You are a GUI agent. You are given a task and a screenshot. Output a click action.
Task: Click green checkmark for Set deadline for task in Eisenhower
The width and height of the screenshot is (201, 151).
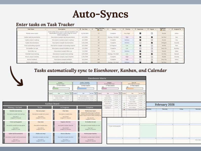[124, 103]
